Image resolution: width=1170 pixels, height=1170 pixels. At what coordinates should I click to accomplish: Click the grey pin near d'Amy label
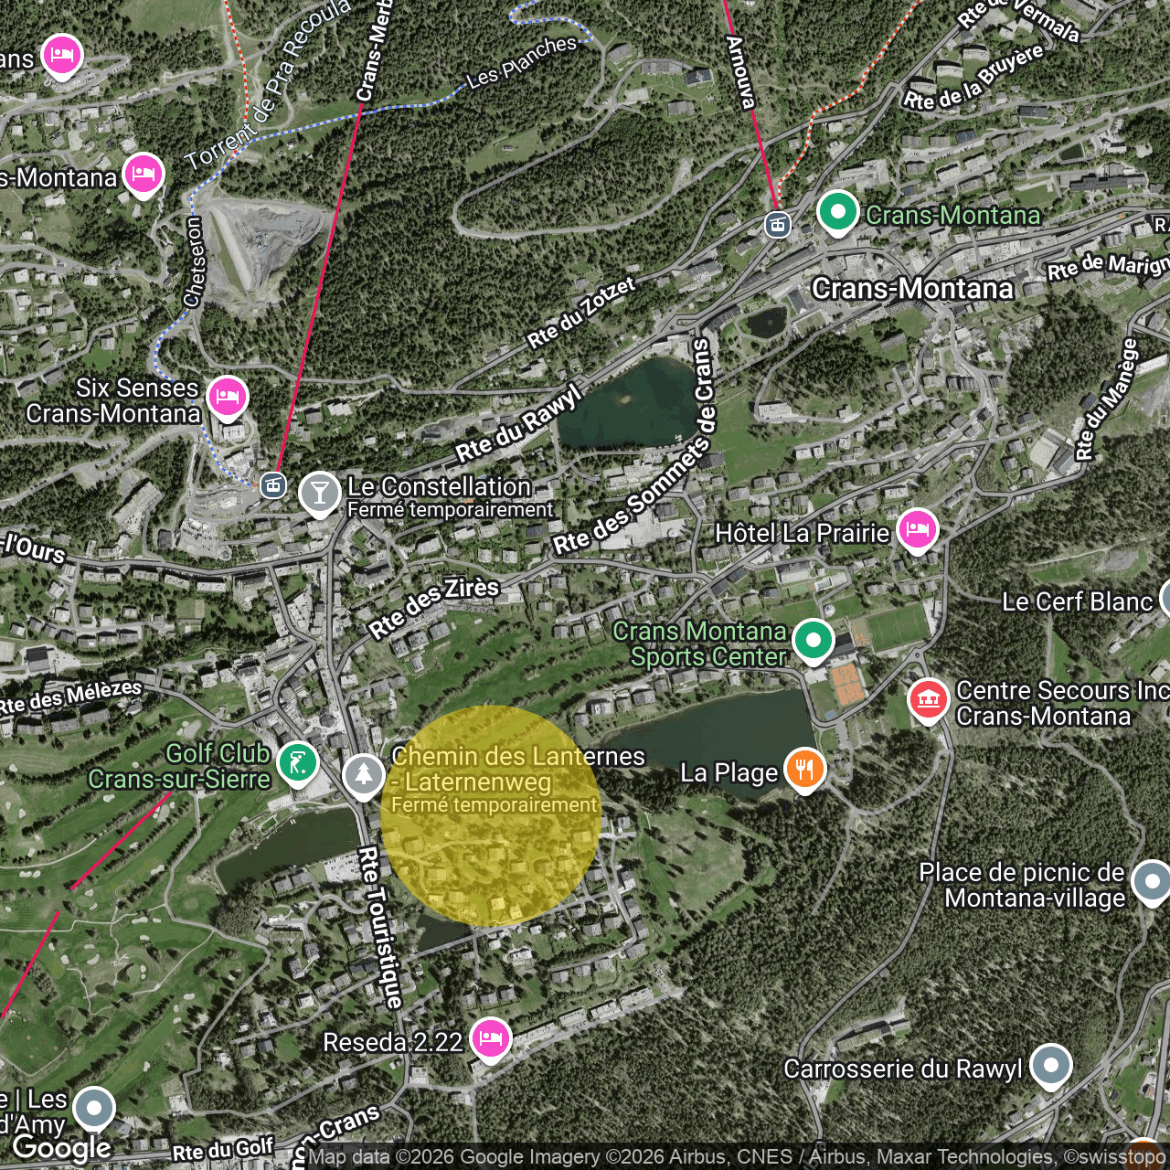coord(94,1110)
